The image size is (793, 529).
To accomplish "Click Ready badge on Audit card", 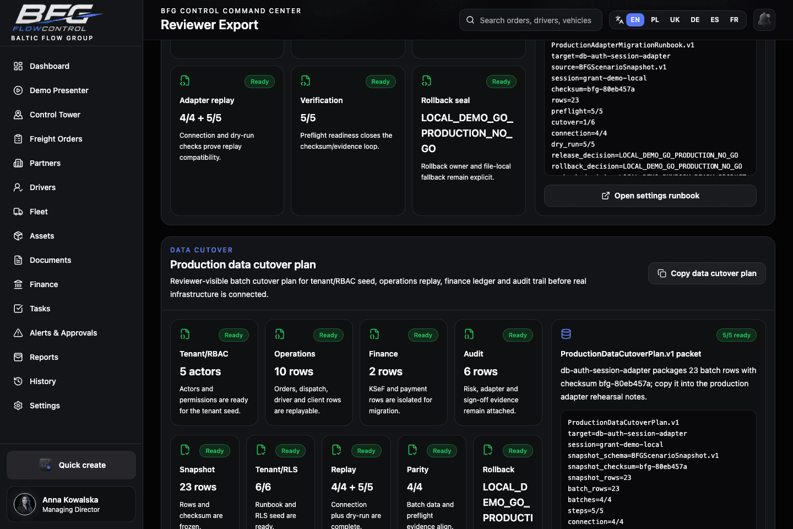I will [518, 335].
